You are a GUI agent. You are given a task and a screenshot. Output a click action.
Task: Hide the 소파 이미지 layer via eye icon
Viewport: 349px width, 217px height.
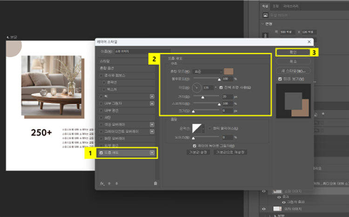pos(264,191)
